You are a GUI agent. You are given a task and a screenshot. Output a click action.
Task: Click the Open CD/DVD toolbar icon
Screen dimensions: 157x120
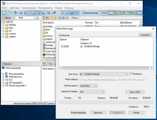[15, 13]
